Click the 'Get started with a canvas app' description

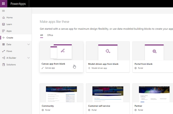click(106, 29)
